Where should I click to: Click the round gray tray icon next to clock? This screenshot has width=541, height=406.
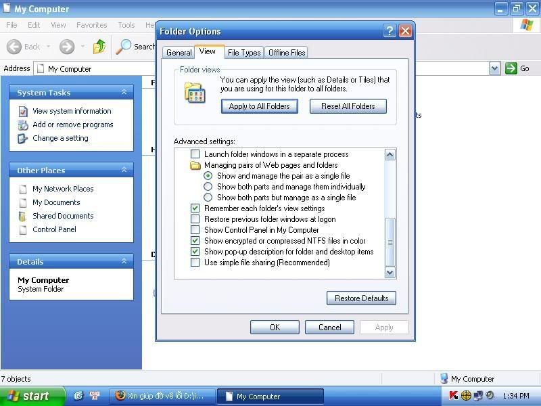point(490,395)
